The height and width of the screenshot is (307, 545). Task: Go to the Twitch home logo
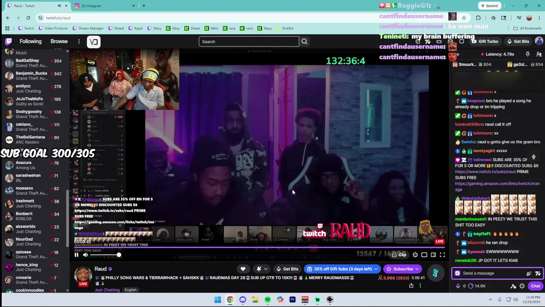[x=9, y=41]
